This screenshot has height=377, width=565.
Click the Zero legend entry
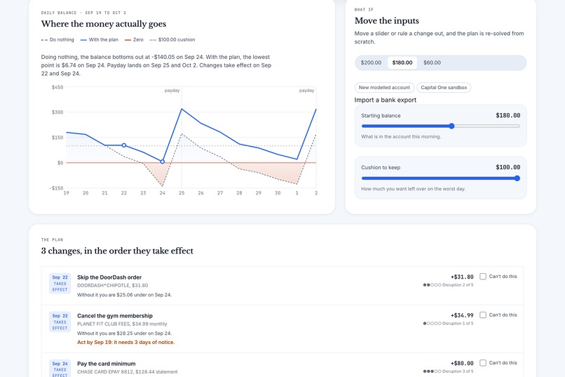coord(134,40)
